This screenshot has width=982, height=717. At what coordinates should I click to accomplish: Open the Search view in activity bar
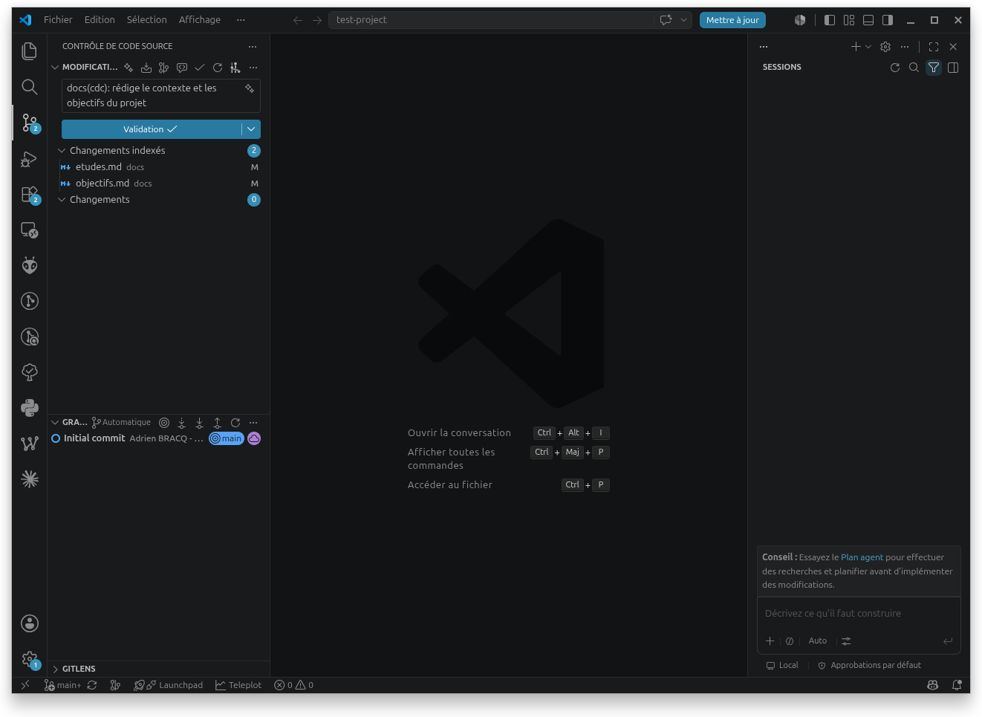pos(30,87)
